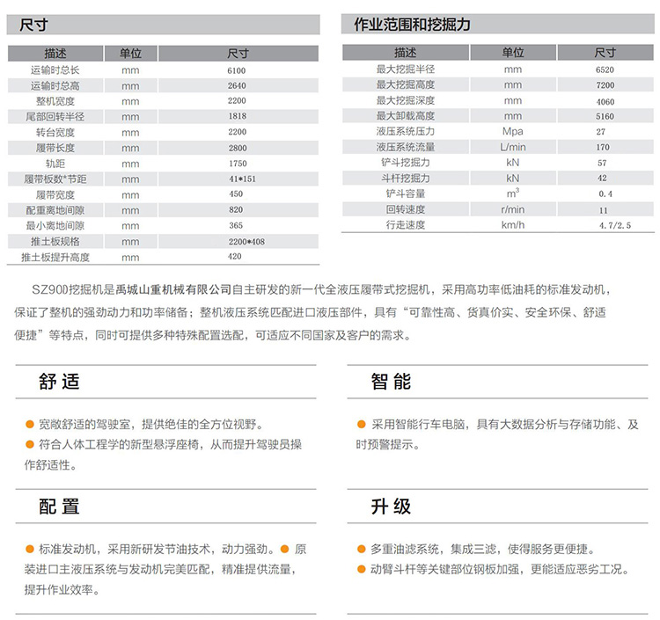Click the 6520 value for 最大挖掘半径
660x620 pixels.
point(605,69)
